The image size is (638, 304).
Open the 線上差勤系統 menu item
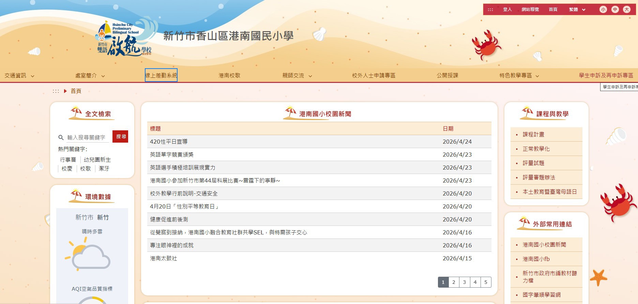click(x=161, y=75)
